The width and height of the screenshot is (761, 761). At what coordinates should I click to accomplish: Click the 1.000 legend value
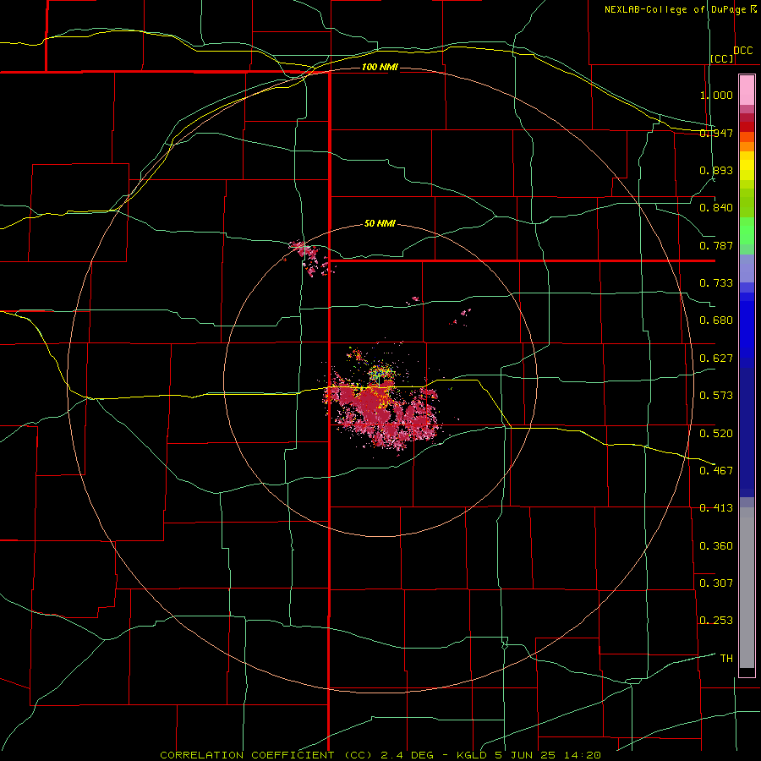(x=716, y=95)
